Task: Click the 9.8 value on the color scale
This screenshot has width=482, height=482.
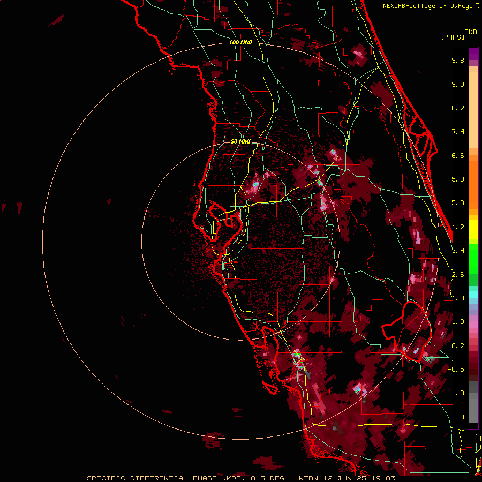Action: pyautogui.click(x=458, y=60)
